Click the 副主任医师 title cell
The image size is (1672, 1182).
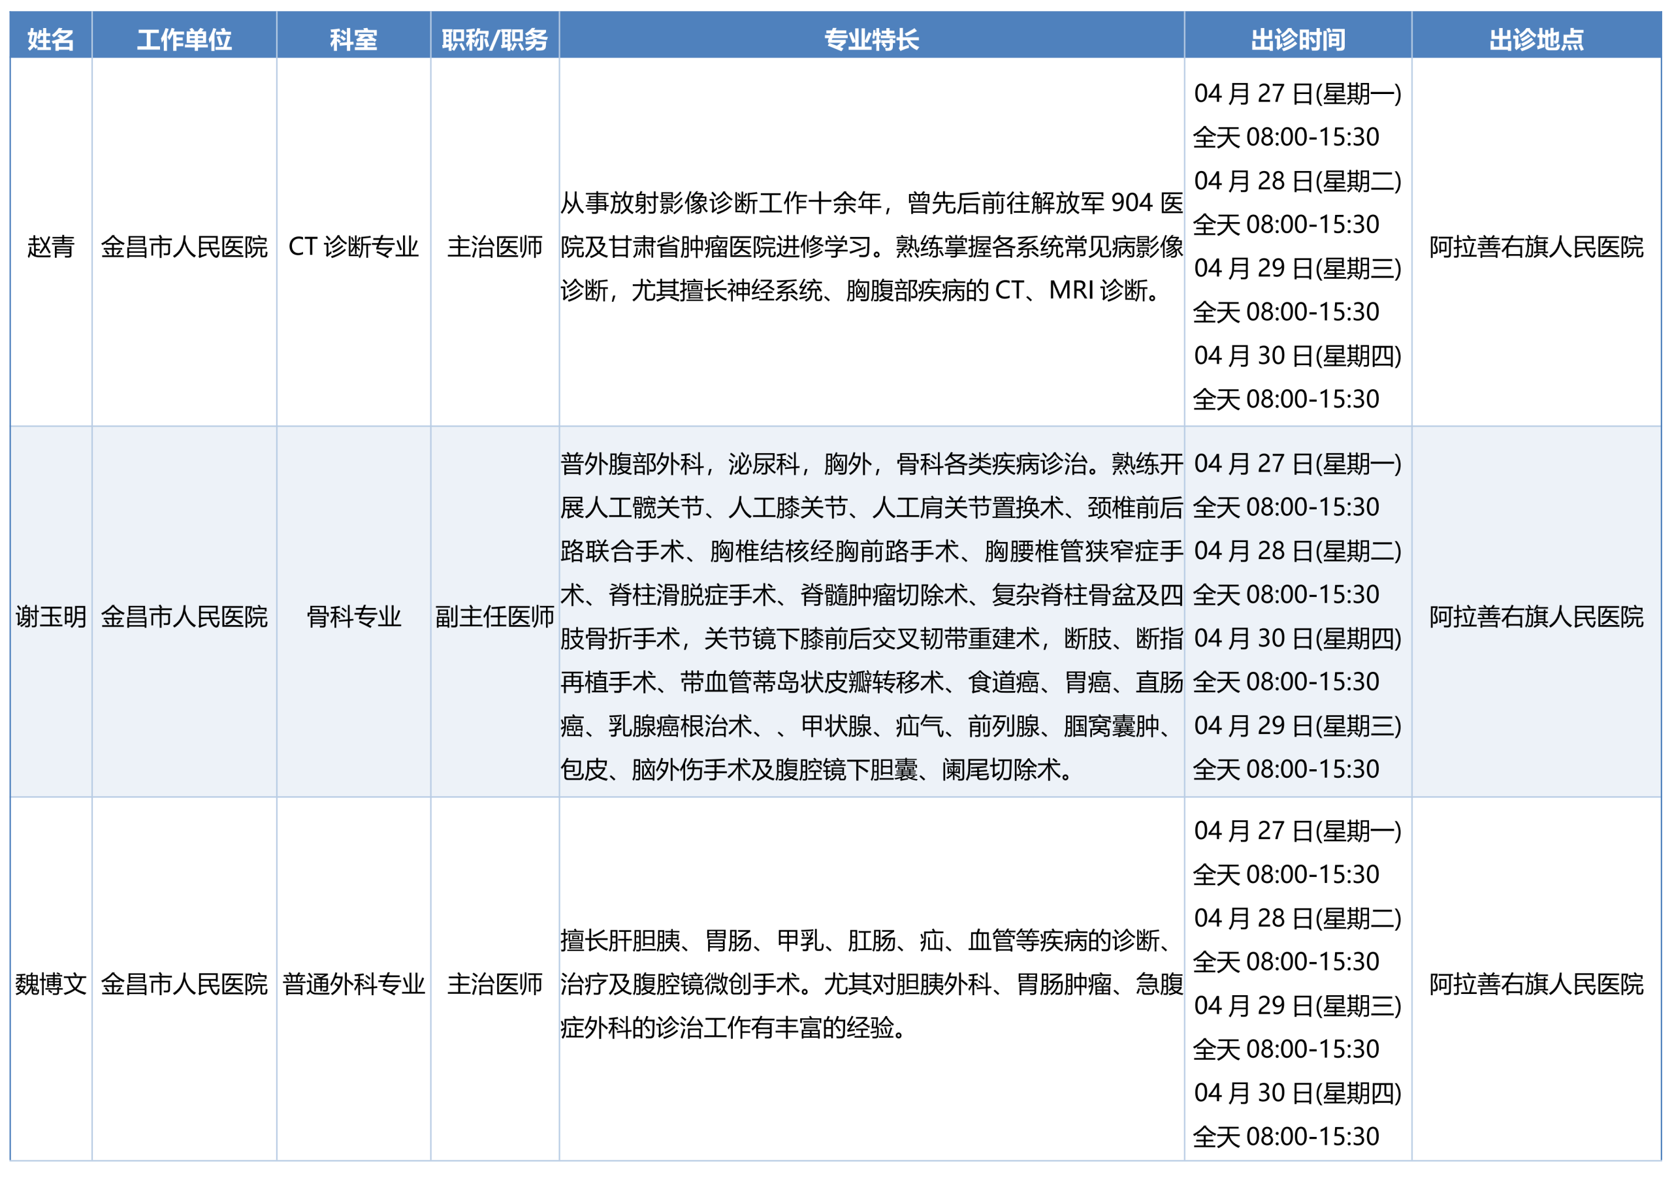(494, 617)
